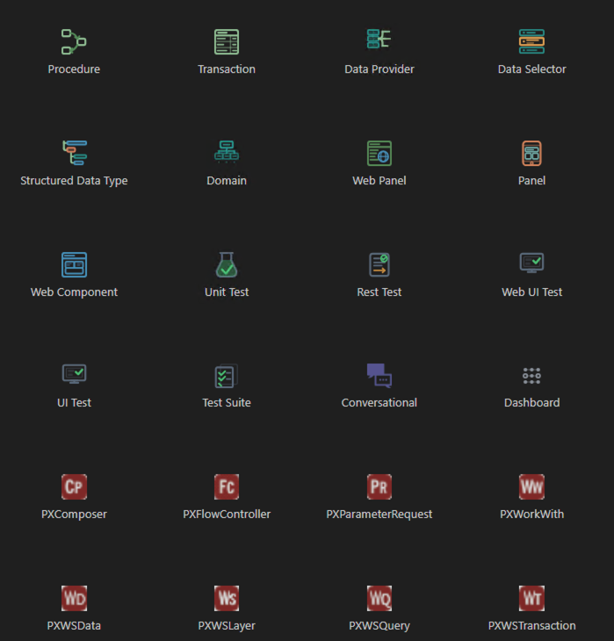614x641 pixels.
Task: Pick the PXWSLayer WS icon
Action: pyautogui.click(x=227, y=599)
